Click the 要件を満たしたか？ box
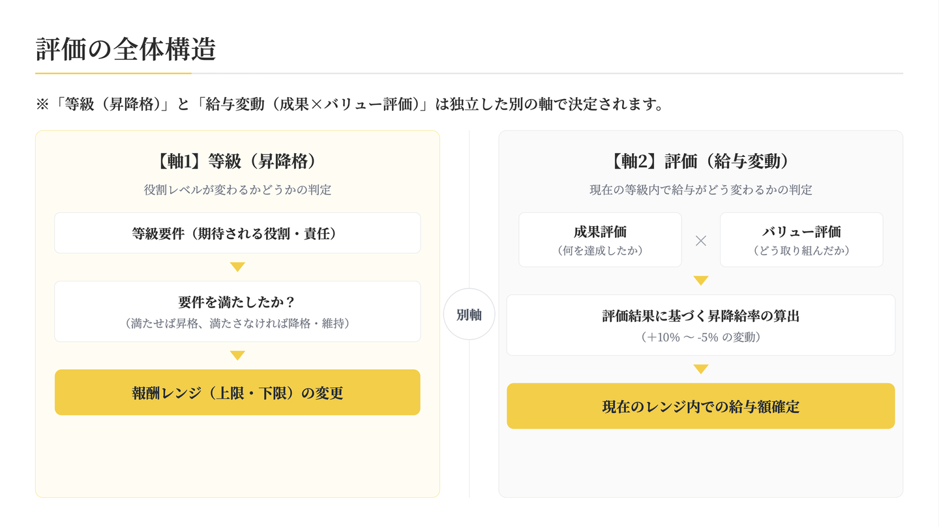 click(x=237, y=311)
